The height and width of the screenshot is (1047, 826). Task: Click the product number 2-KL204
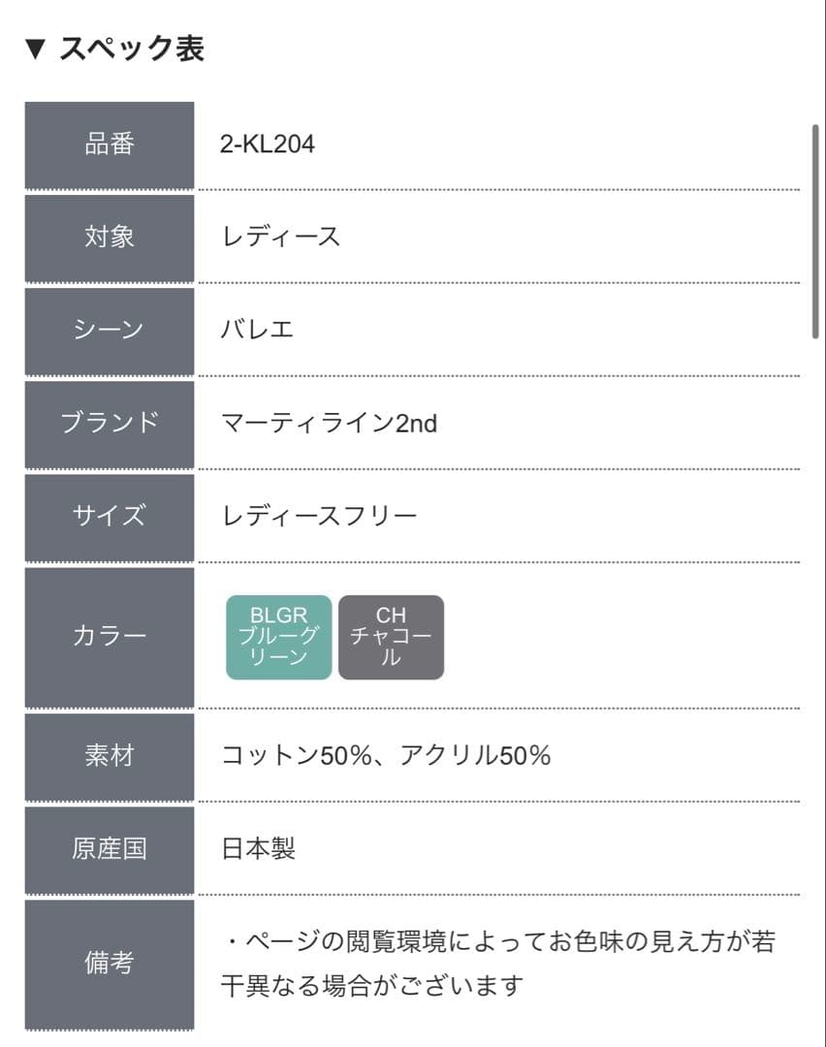pos(268,144)
